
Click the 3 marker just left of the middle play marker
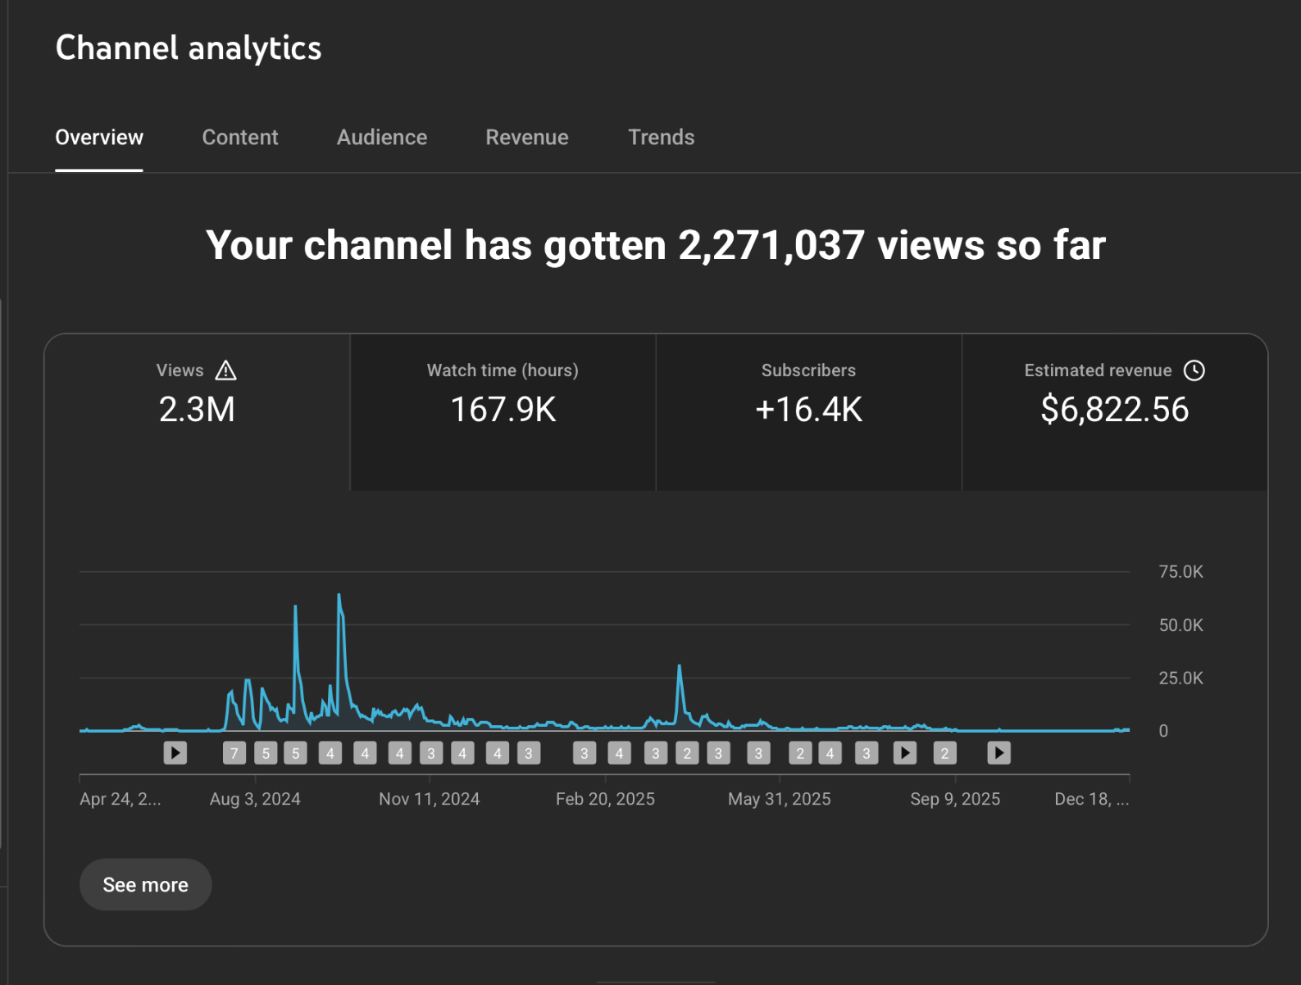click(866, 753)
